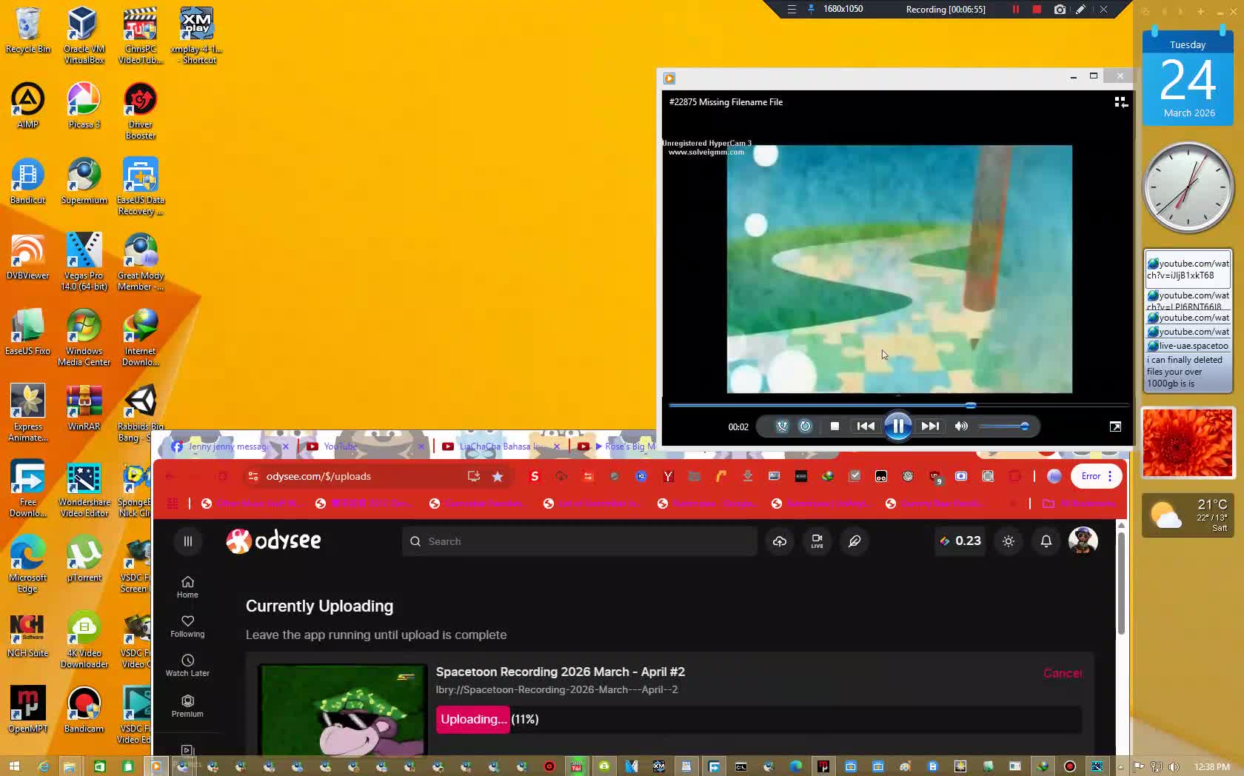Switch to the LiaChaCha Bahasa tab
1244x776 pixels.
[496, 446]
